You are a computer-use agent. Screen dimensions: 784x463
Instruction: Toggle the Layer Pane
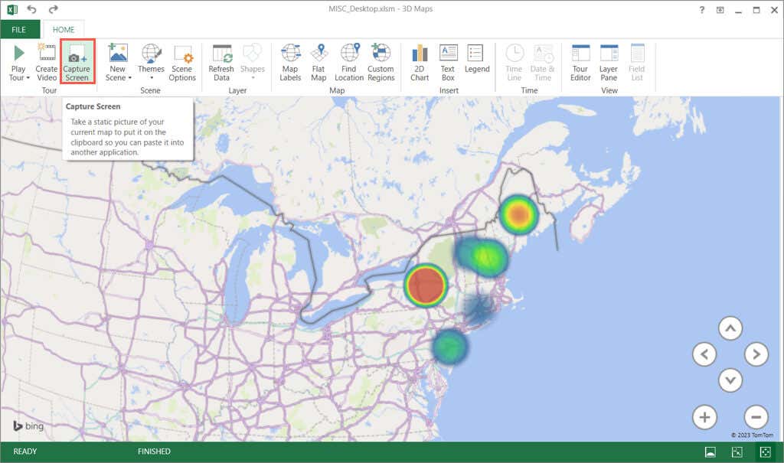609,63
